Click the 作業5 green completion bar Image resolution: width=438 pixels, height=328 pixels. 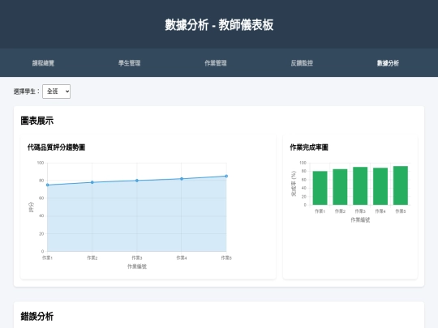(401, 185)
